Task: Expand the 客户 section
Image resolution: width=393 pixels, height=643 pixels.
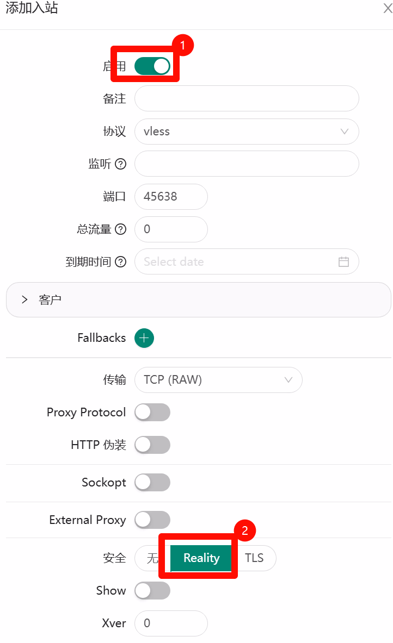Action: pos(25,299)
